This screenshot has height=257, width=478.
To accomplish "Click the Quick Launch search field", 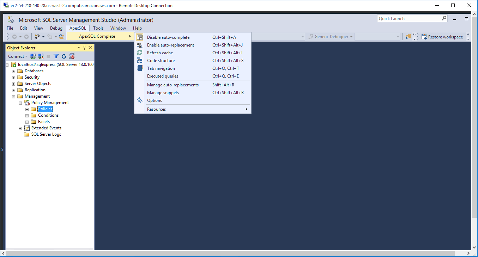I will 409,19.
